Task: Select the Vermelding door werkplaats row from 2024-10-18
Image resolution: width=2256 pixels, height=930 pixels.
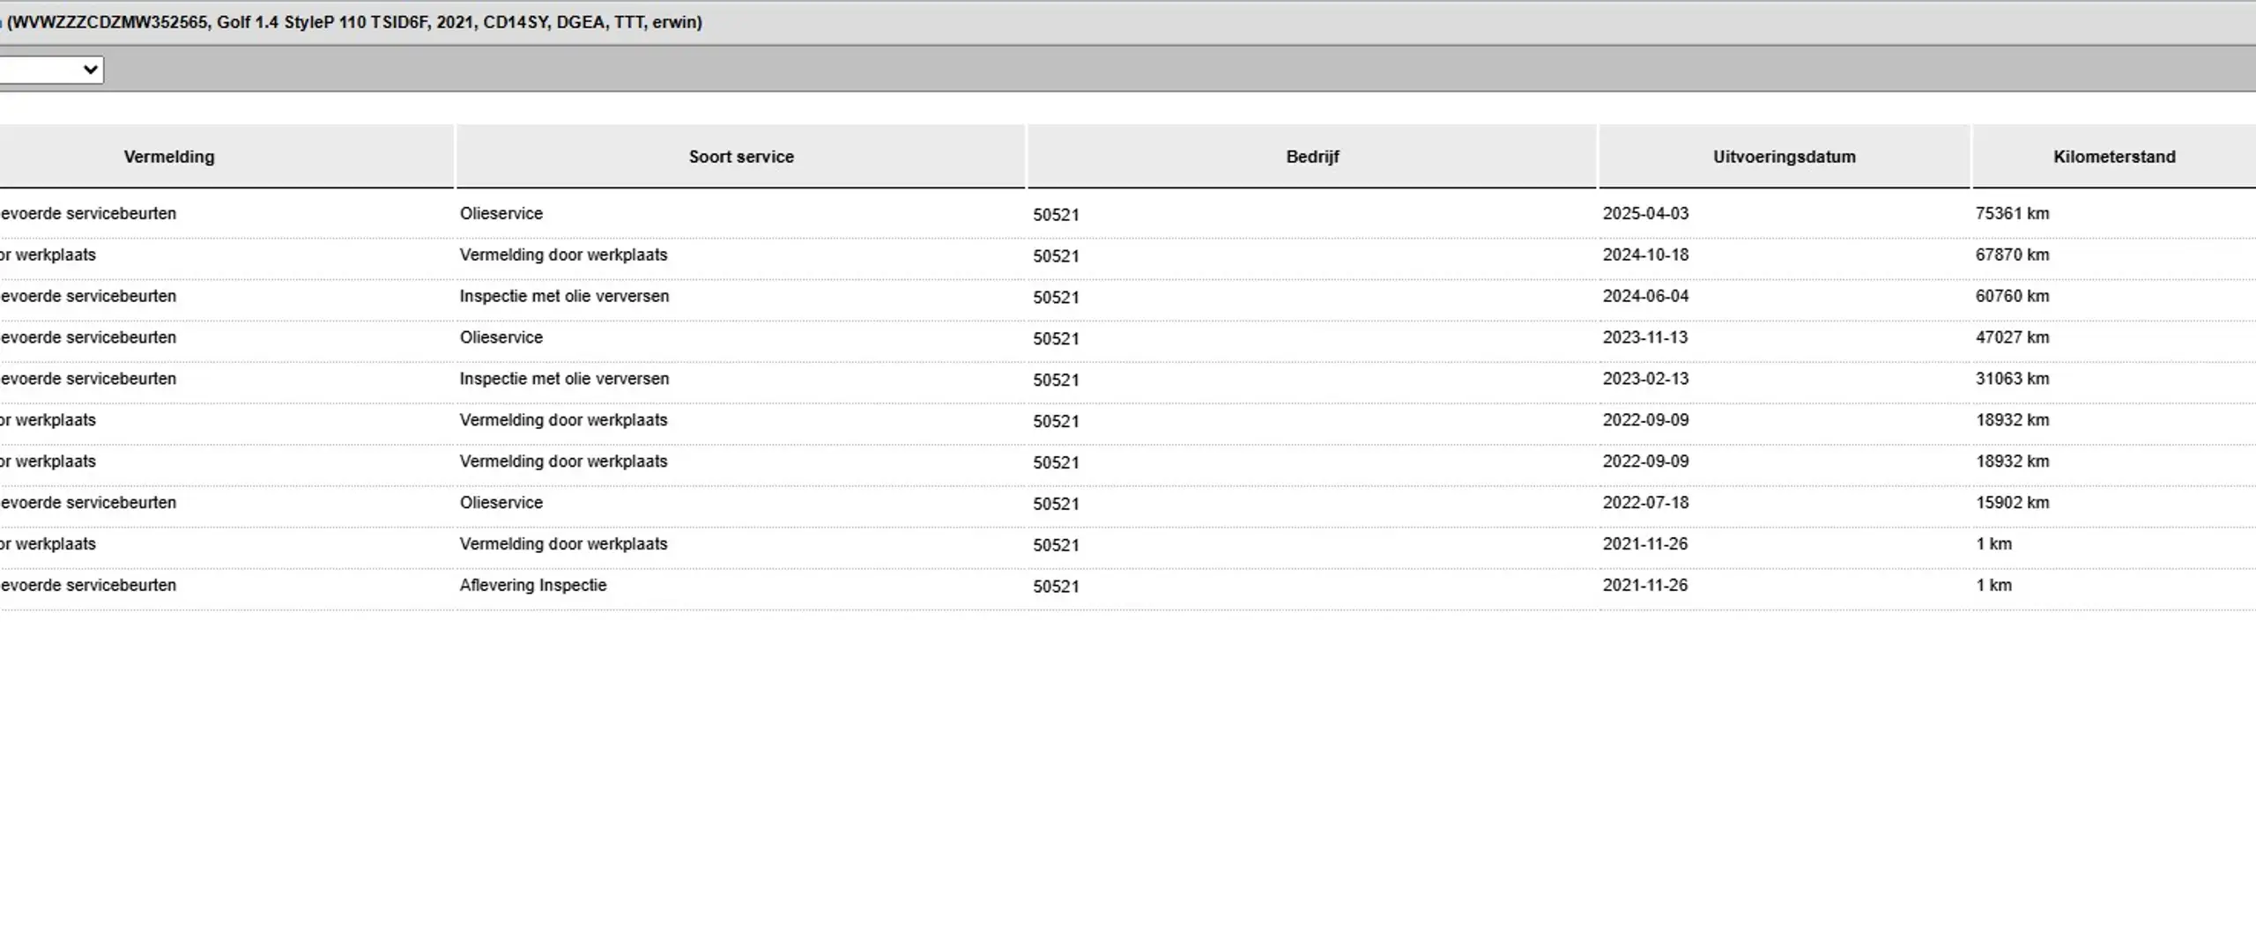Action: (x=1128, y=255)
